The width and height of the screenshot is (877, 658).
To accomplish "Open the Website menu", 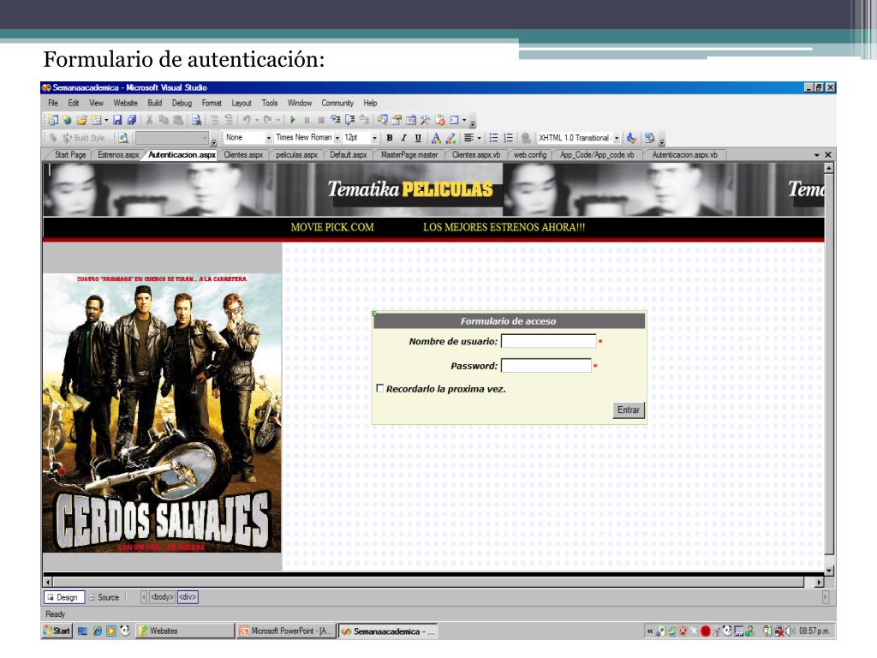I will tap(125, 103).
